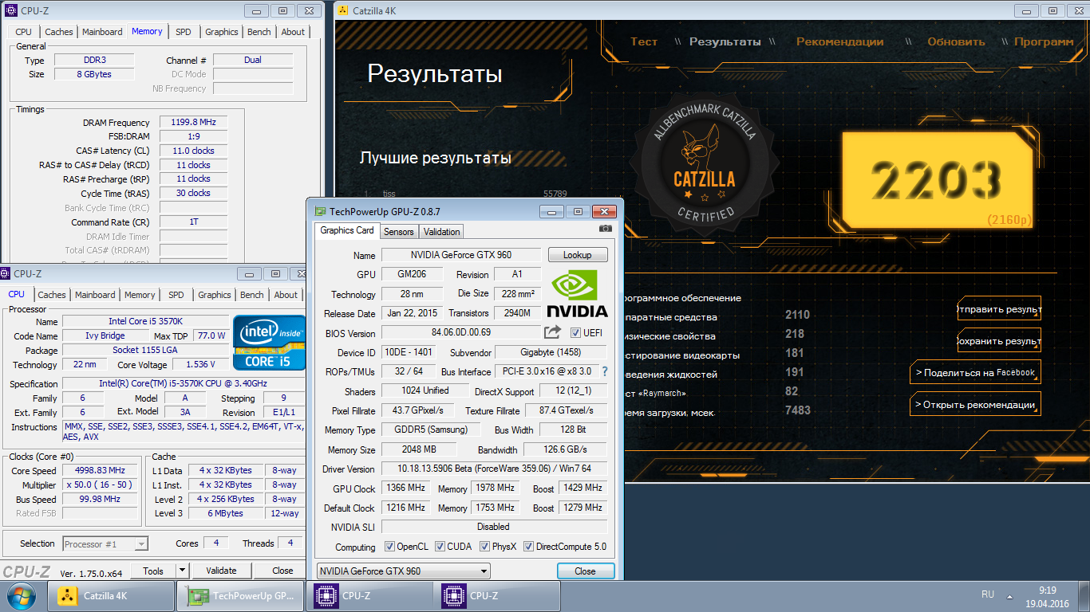Open Memory tab in CPU-Z Processor window
The height and width of the screenshot is (612, 1090).
[x=140, y=295]
